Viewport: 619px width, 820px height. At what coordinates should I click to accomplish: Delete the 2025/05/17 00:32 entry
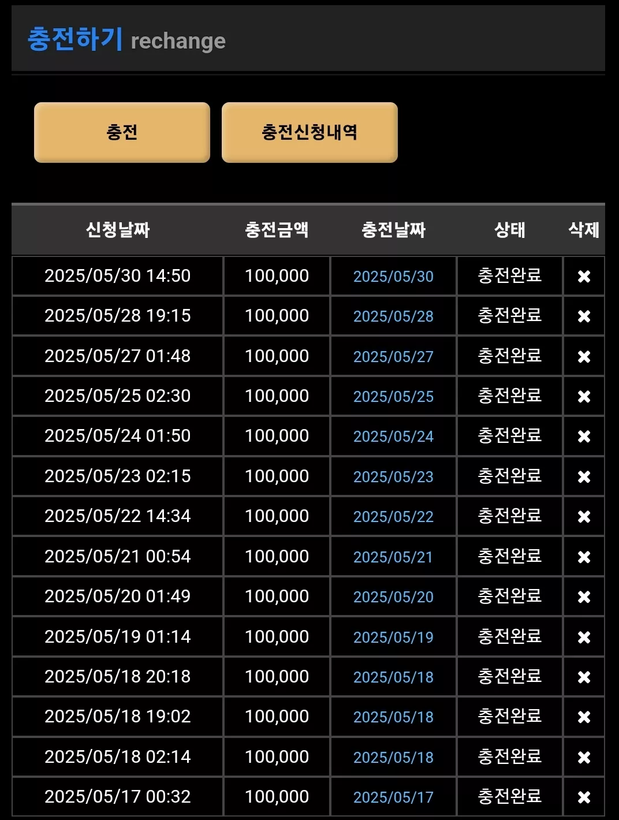point(584,797)
